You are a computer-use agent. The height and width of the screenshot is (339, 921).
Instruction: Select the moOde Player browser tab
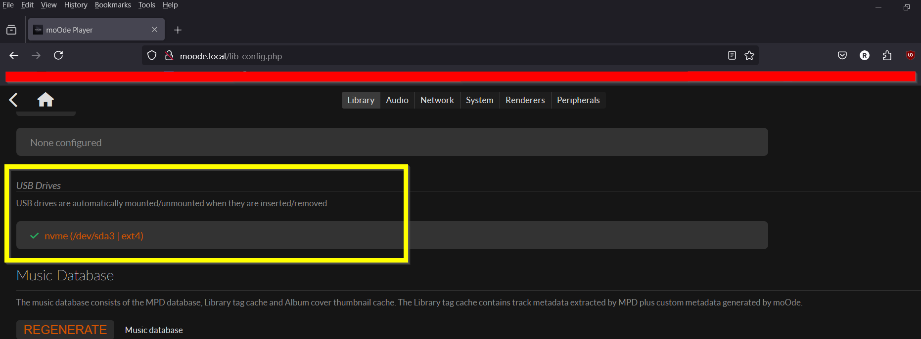click(96, 30)
